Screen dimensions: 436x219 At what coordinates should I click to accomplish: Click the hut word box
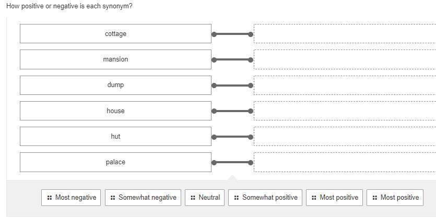[x=115, y=136]
